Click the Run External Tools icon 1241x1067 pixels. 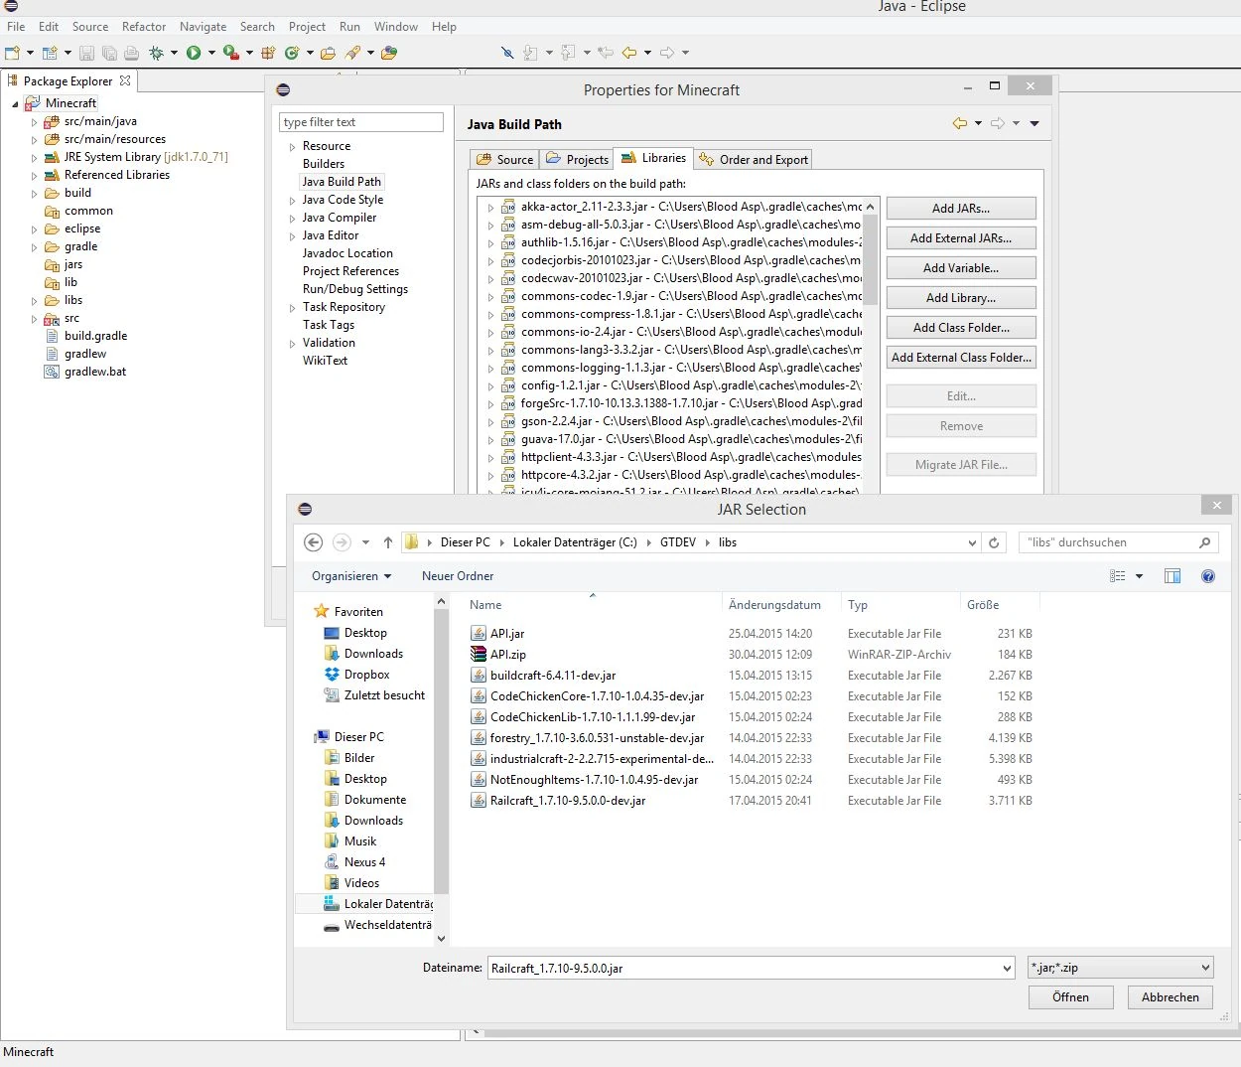[230, 53]
